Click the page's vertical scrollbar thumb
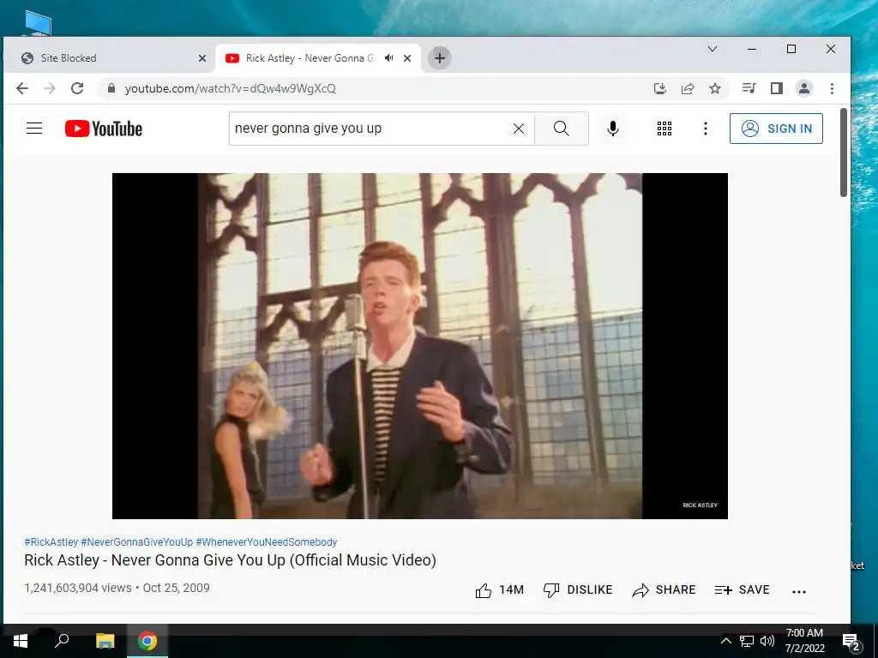Image resolution: width=878 pixels, height=658 pixels. [844, 153]
